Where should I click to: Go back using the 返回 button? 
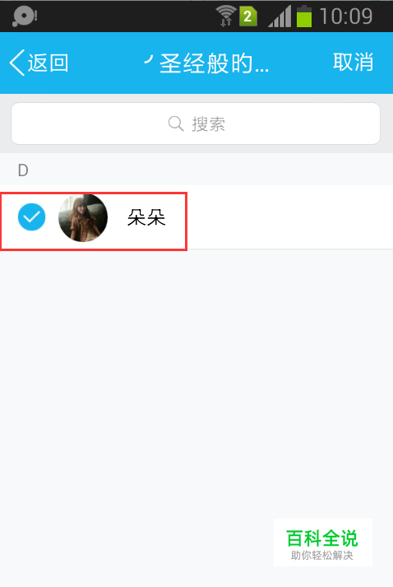(39, 63)
